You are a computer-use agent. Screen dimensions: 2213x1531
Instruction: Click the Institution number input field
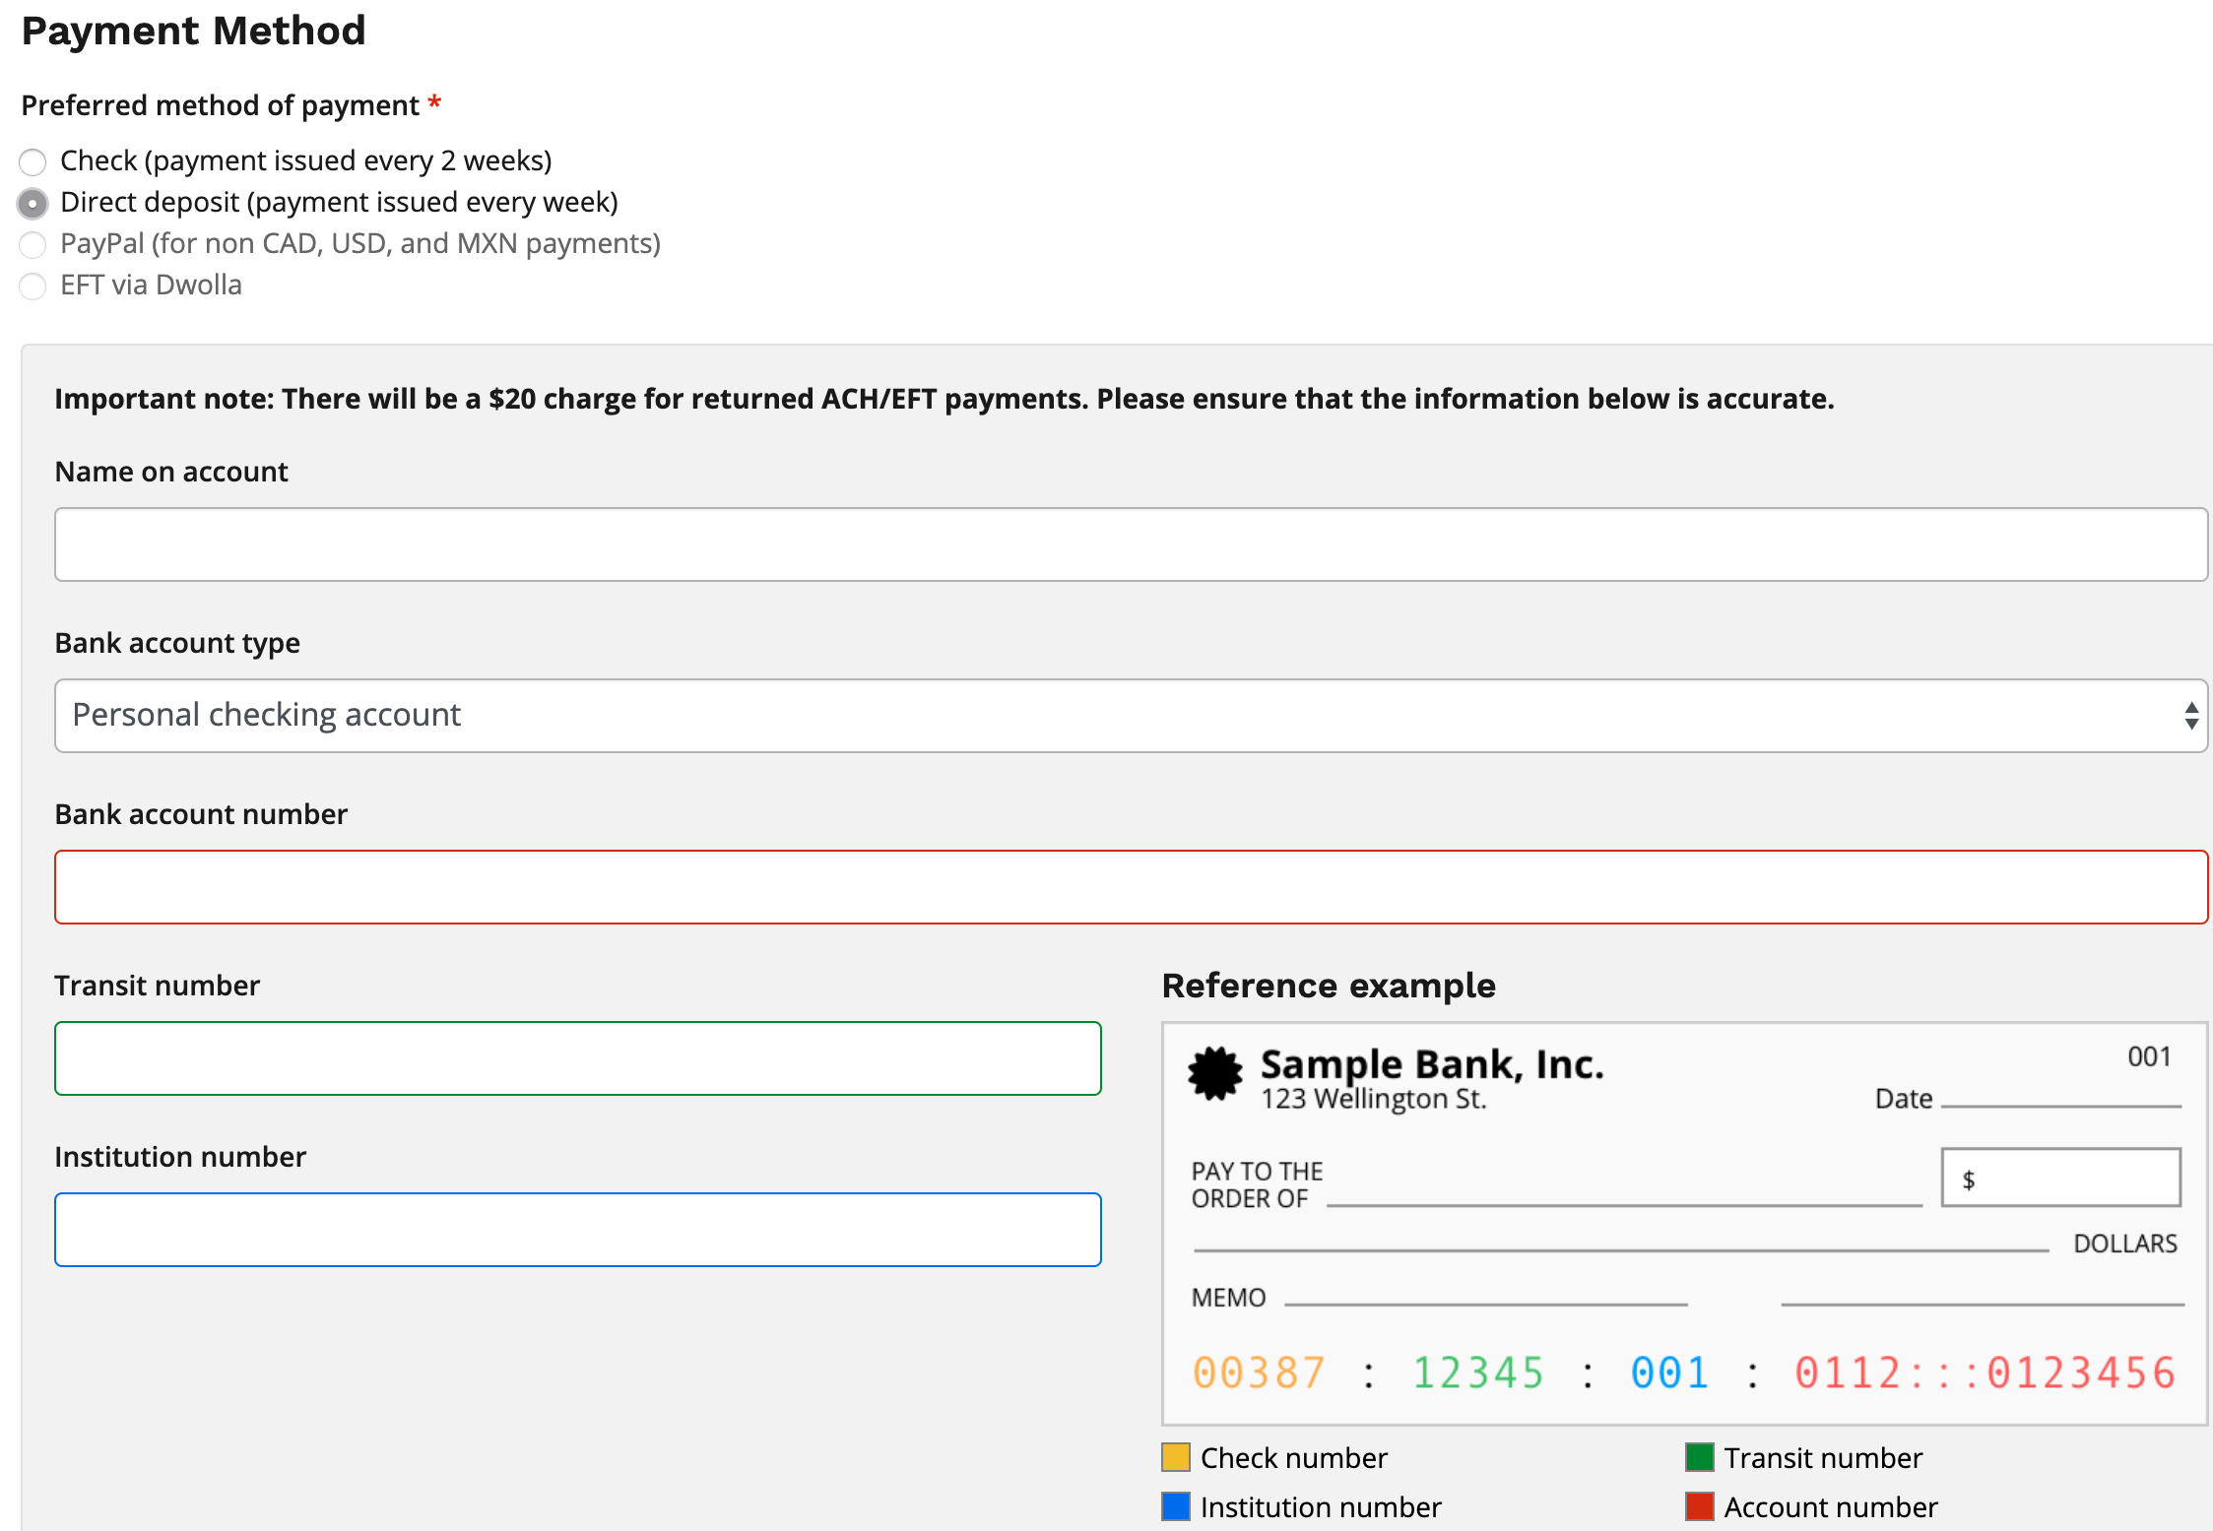(577, 1230)
